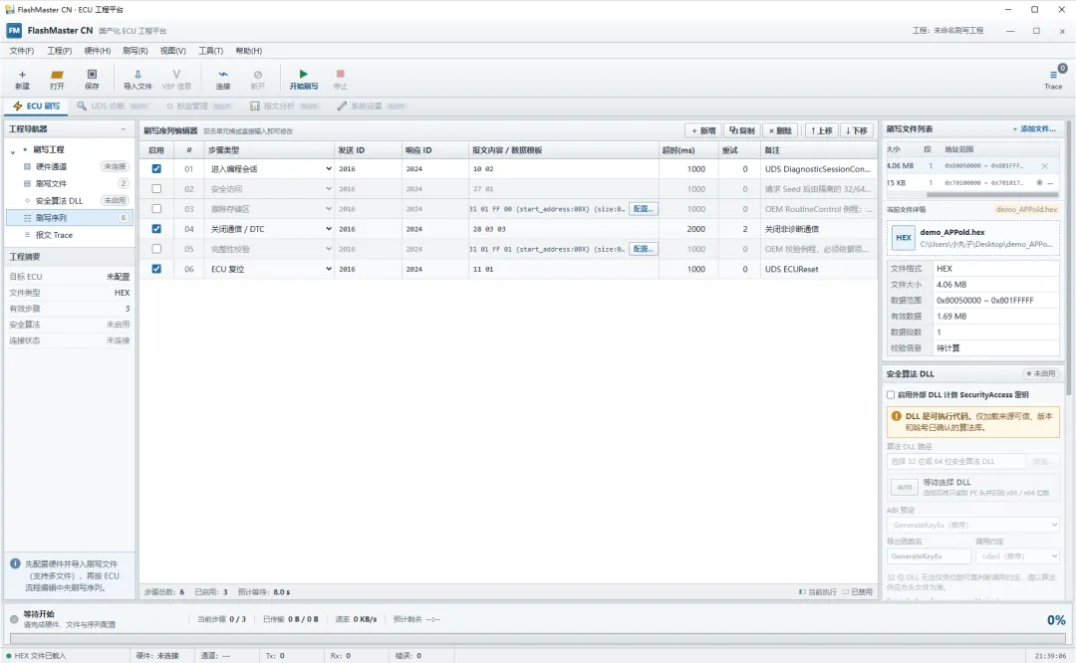Click the target icon on the 15 KB file row
This screenshot has height=663, width=1076.
pyautogui.click(x=1039, y=183)
